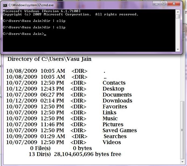Image resolution: width=187 pixels, height=166 pixels.
Task: Click the 'Downloads' directory entry
Action: (117, 101)
